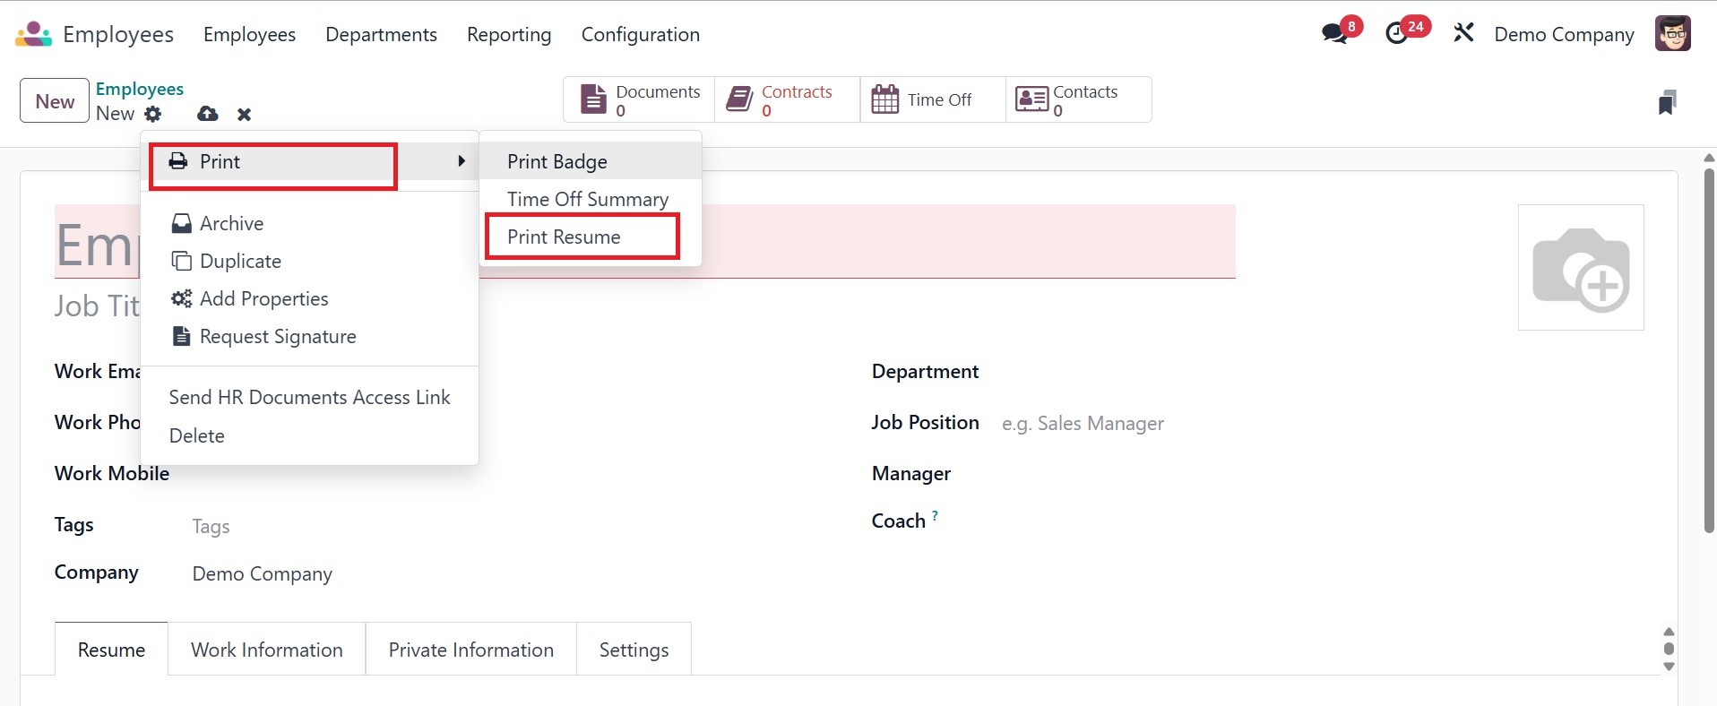Click the developer tools wrench icon
This screenshot has height=706, width=1717.
tap(1463, 34)
